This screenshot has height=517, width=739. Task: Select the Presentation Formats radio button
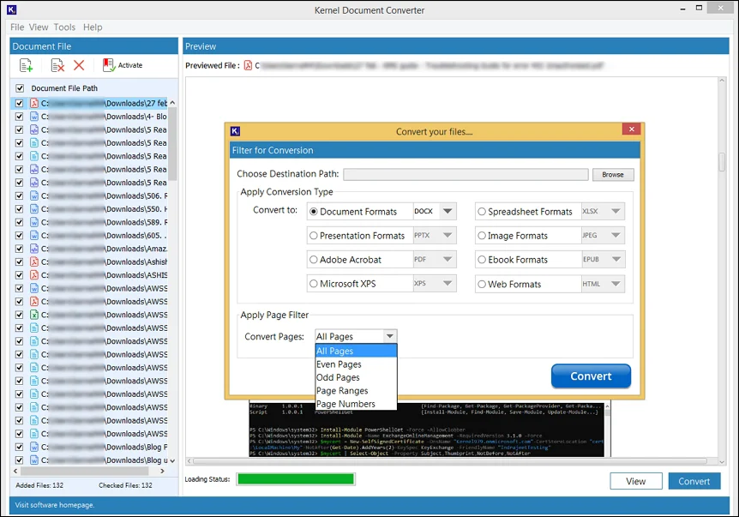pos(314,235)
